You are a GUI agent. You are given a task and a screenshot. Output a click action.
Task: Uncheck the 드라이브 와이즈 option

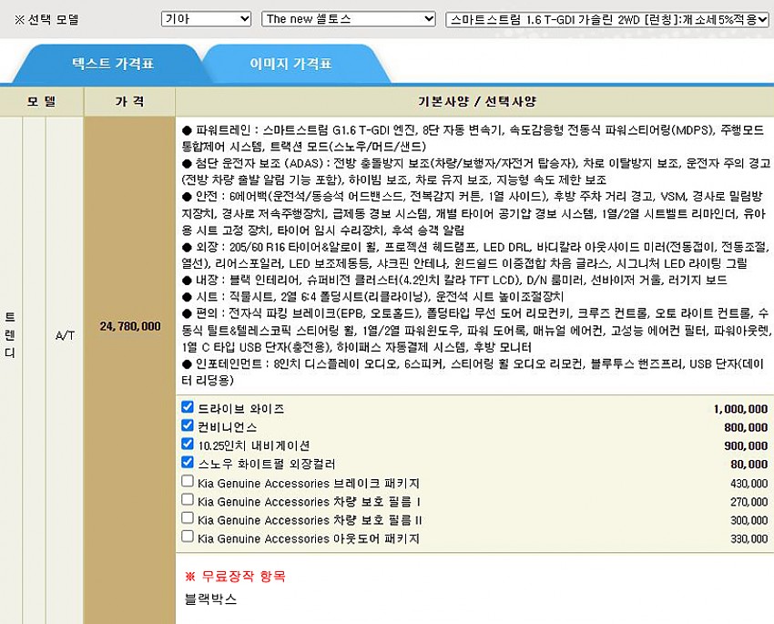[188, 407]
